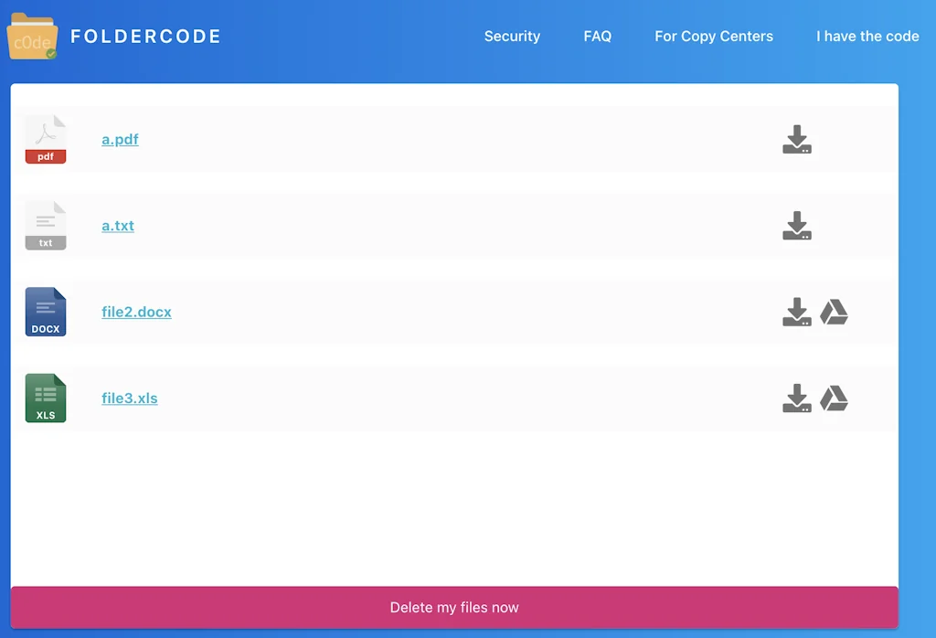Click the blue DOCX file icon for file2.docx
The image size is (936, 638).
(46, 312)
